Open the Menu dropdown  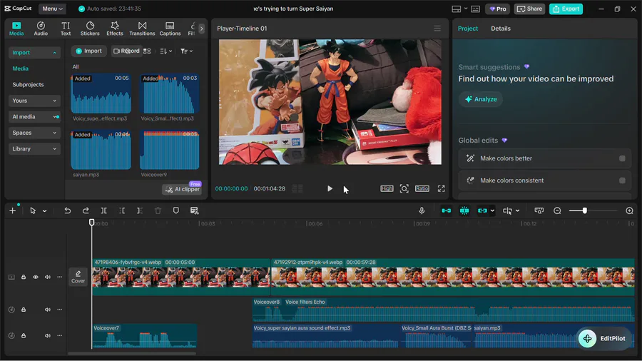[52, 9]
